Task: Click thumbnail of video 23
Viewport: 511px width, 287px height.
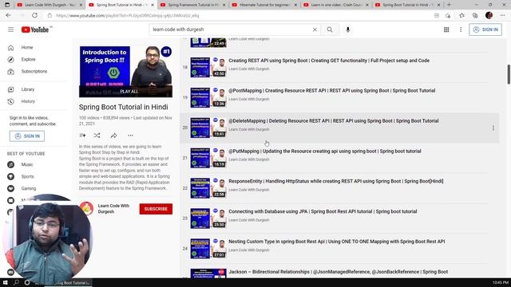Action: (208, 218)
